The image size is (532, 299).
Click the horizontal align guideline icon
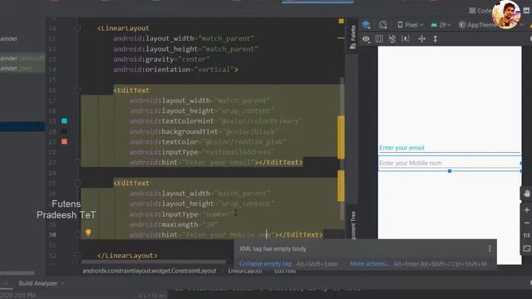[421, 39]
